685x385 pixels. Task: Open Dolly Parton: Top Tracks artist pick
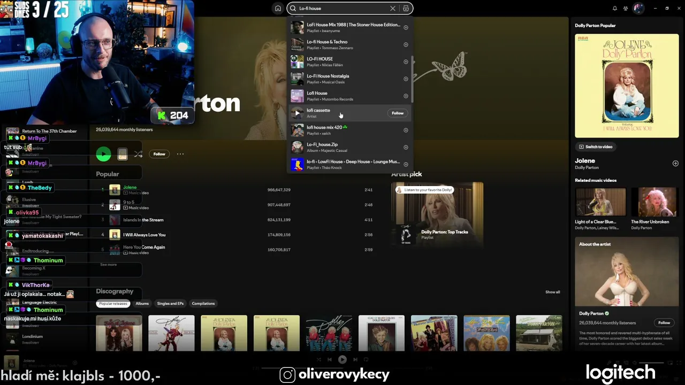(437, 215)
